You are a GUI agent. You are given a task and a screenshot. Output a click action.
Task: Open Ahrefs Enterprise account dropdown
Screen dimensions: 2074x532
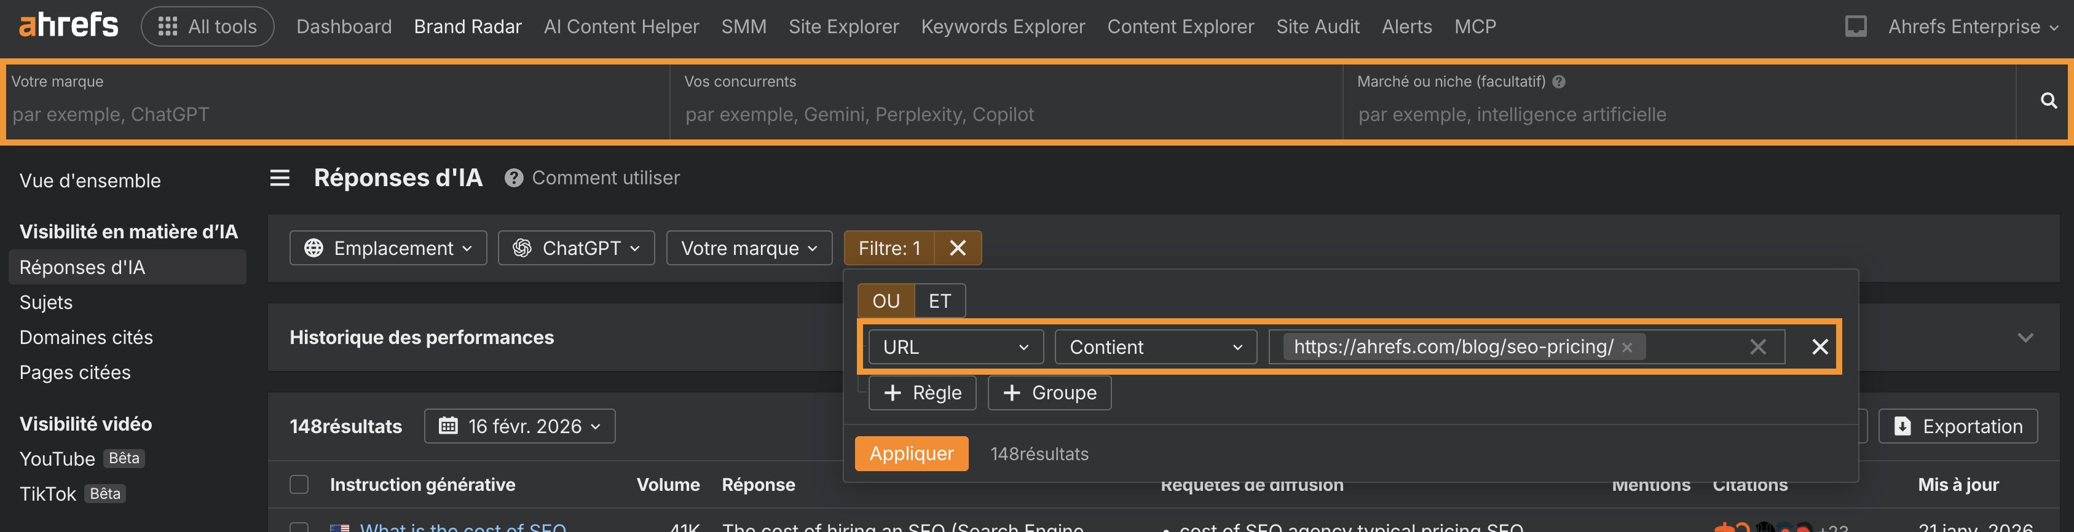[x=1973, y=26]
